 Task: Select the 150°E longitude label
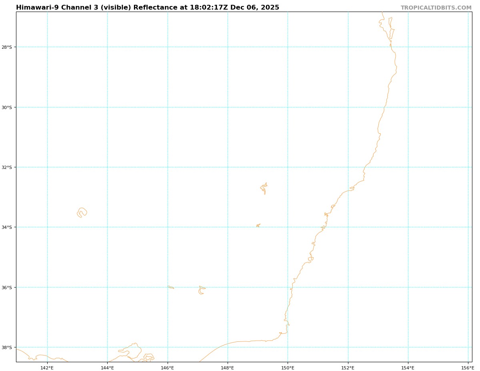pyautogui.click(x=288, y=368)
